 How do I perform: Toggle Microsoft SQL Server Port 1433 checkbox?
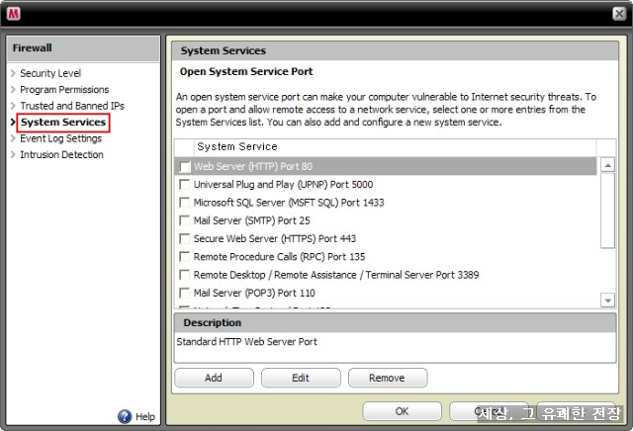click(185, 203)
